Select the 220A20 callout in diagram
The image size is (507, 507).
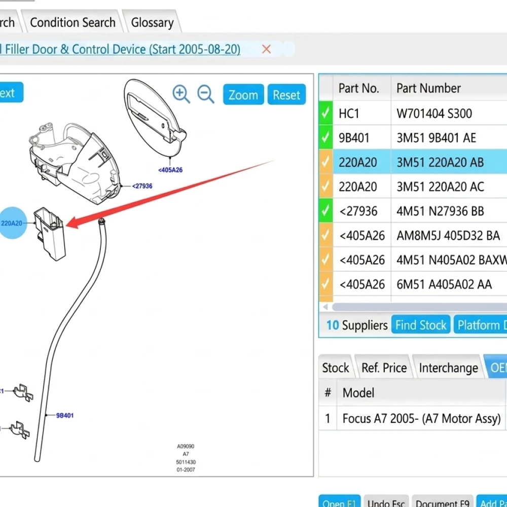(x=12, y=223)
